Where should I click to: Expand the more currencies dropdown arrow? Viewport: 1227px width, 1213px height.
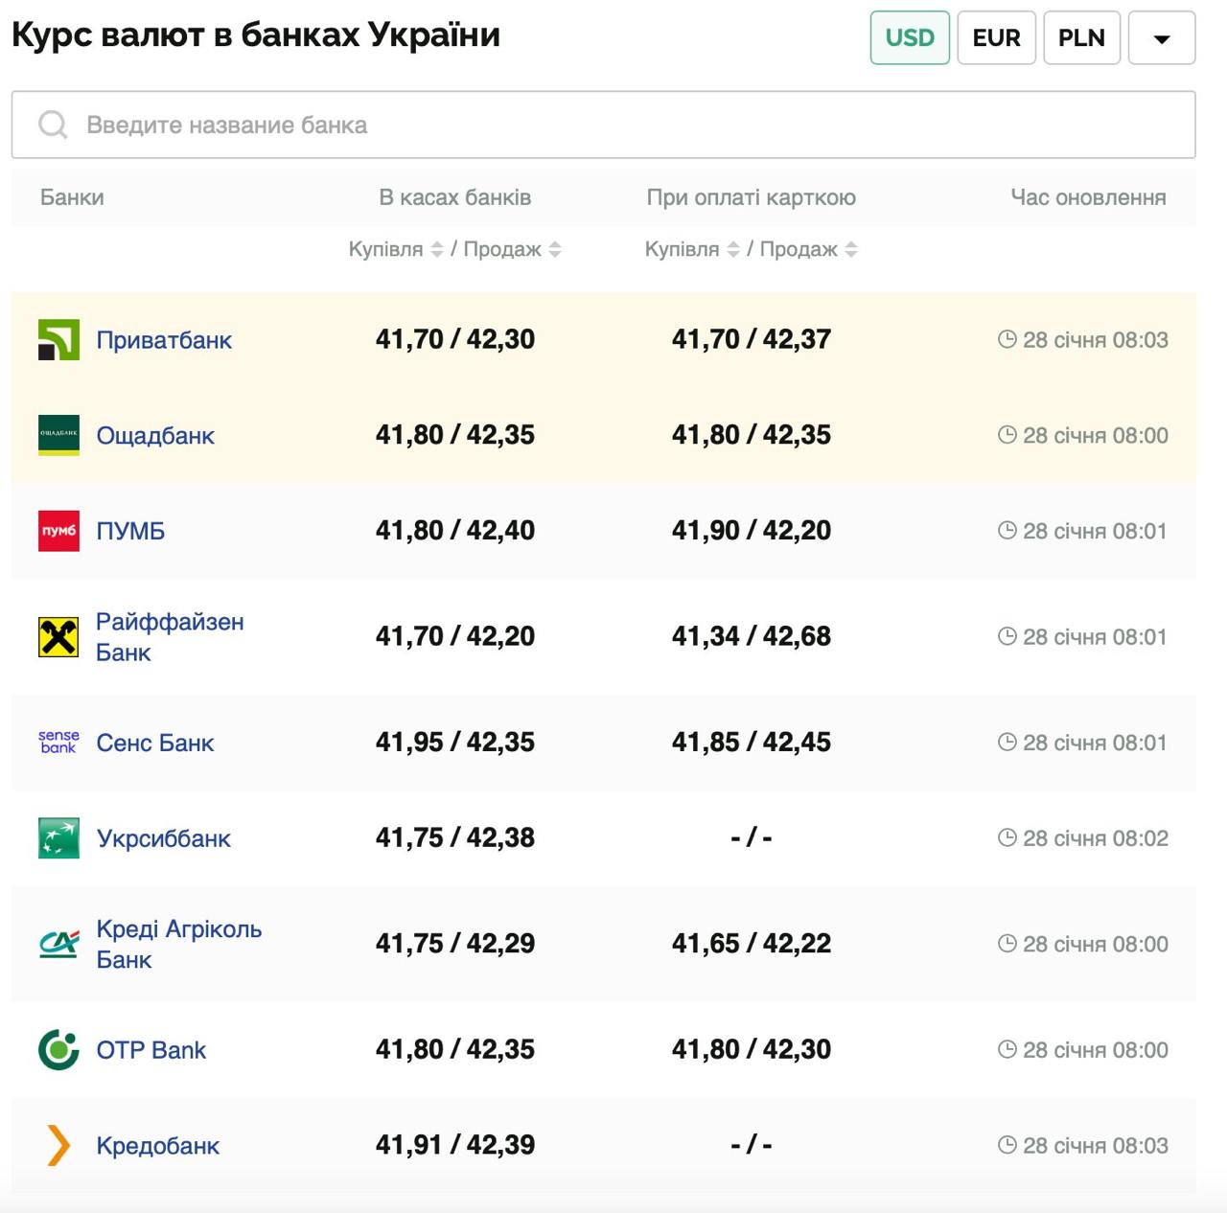pyautogui.click(x=1162, y=38)
